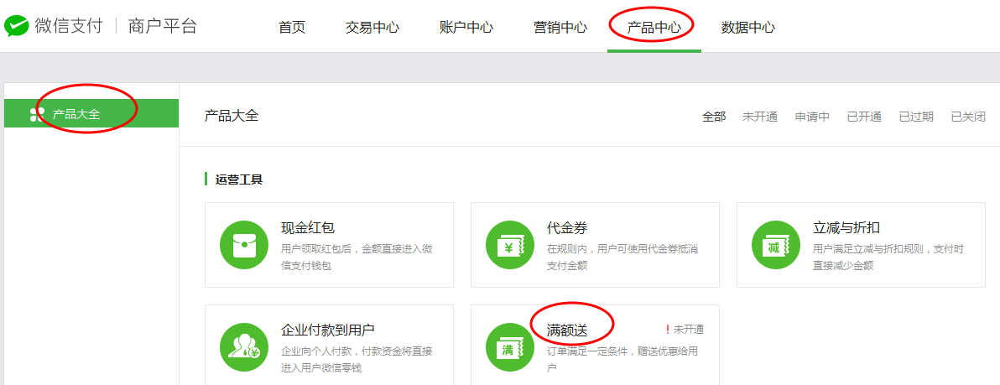1000x385 pixels.
Task: Open 账户中心 navigation tab
Action: (x=466, y=28)
